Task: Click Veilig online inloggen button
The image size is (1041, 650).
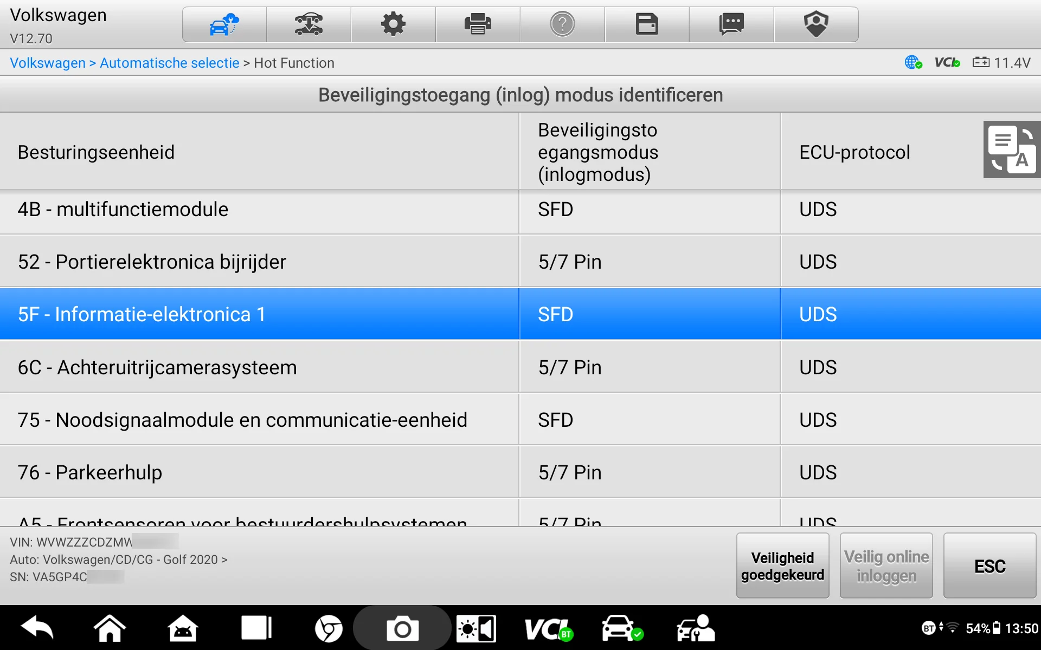Action: click(x=886, y=565)
